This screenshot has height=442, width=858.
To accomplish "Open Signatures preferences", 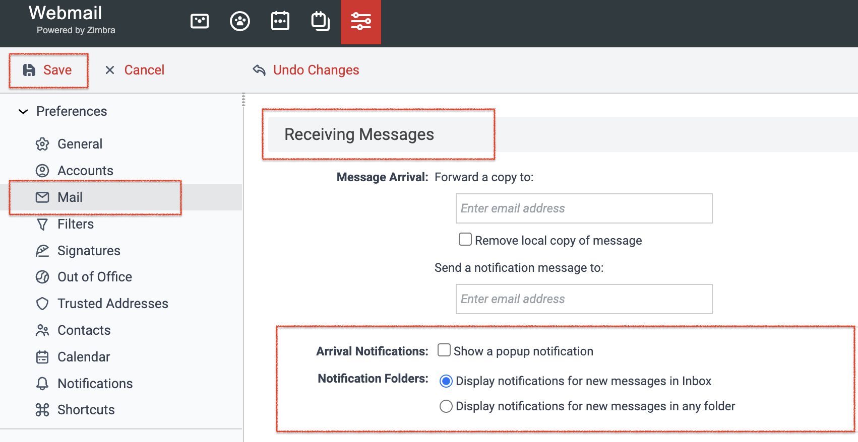I will [89, 251].
